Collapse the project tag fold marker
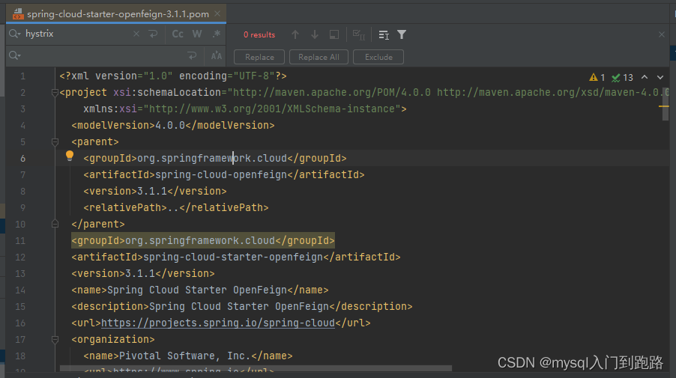Screen dimensions: 676x378 coord(55,93)
